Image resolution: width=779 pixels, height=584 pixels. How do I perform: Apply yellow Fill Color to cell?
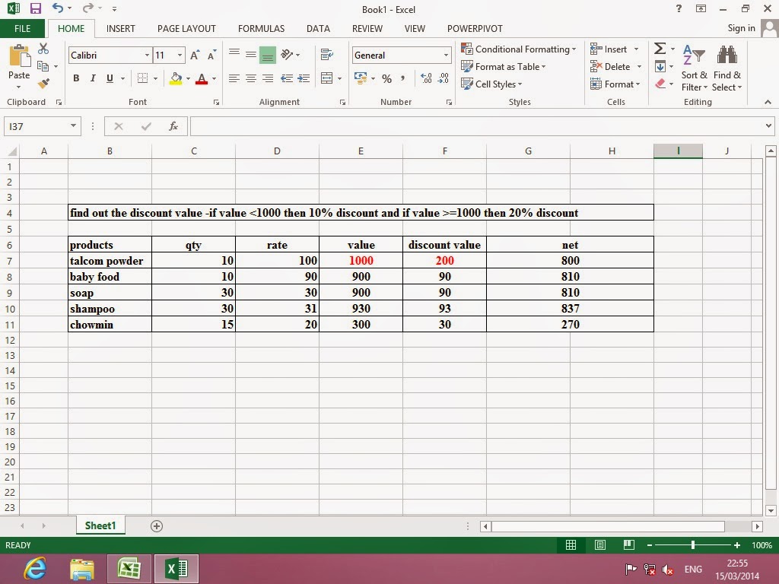coord(176,78)
